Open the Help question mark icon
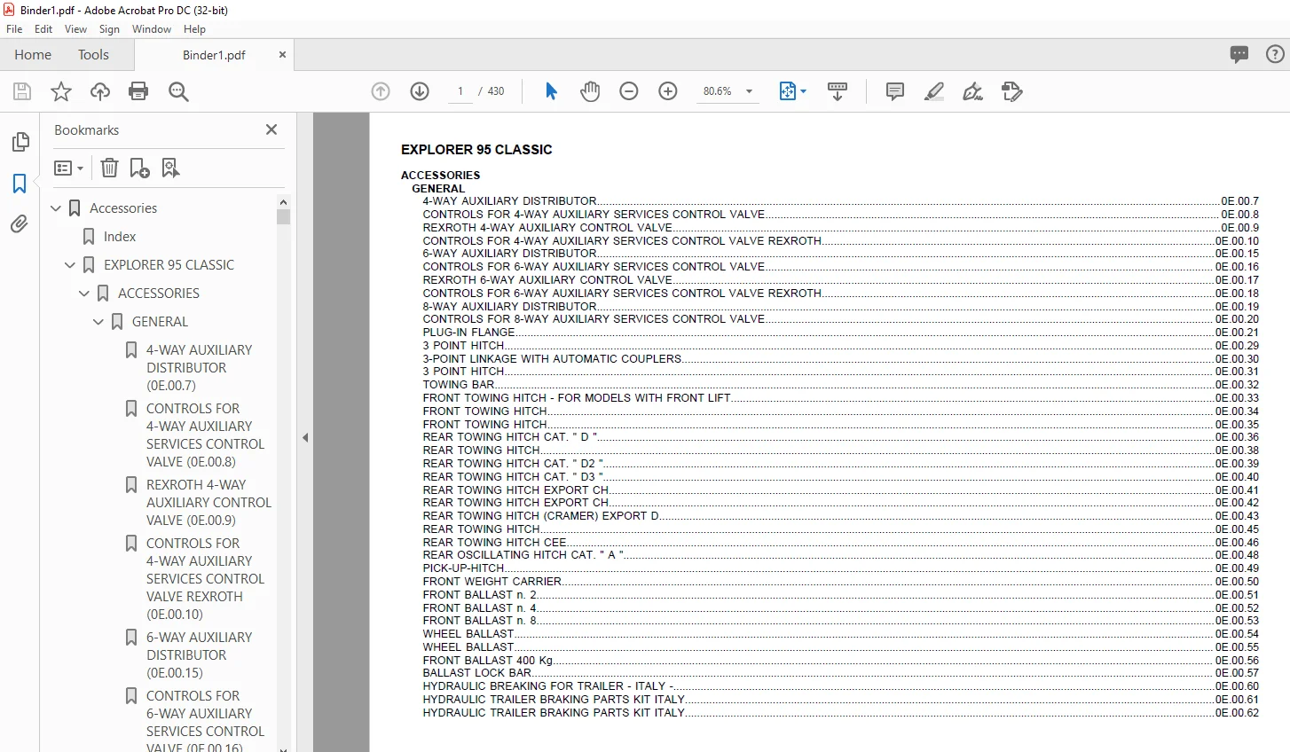This screenshot has height=752, width=1290. click(x=1275, y=55)
